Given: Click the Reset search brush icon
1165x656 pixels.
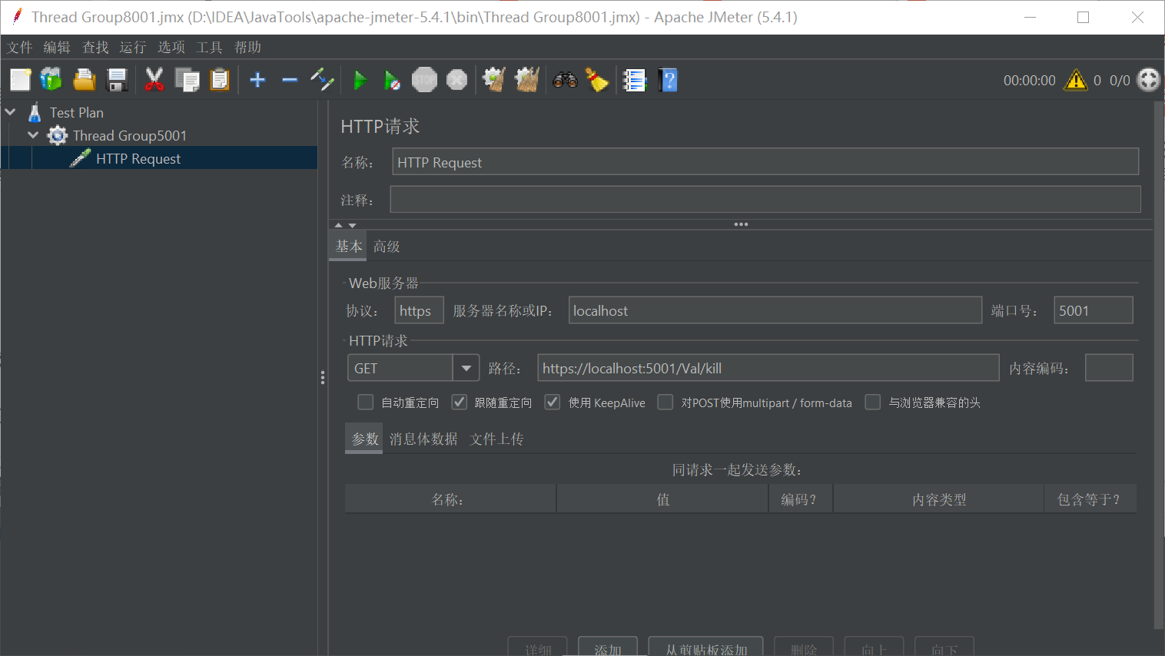Looking at the screenshot, I should (x=597, y=80).
